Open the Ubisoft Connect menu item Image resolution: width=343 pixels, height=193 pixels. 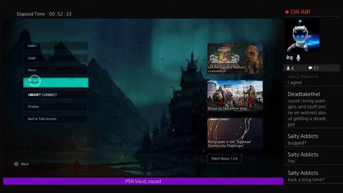(56, 95)
